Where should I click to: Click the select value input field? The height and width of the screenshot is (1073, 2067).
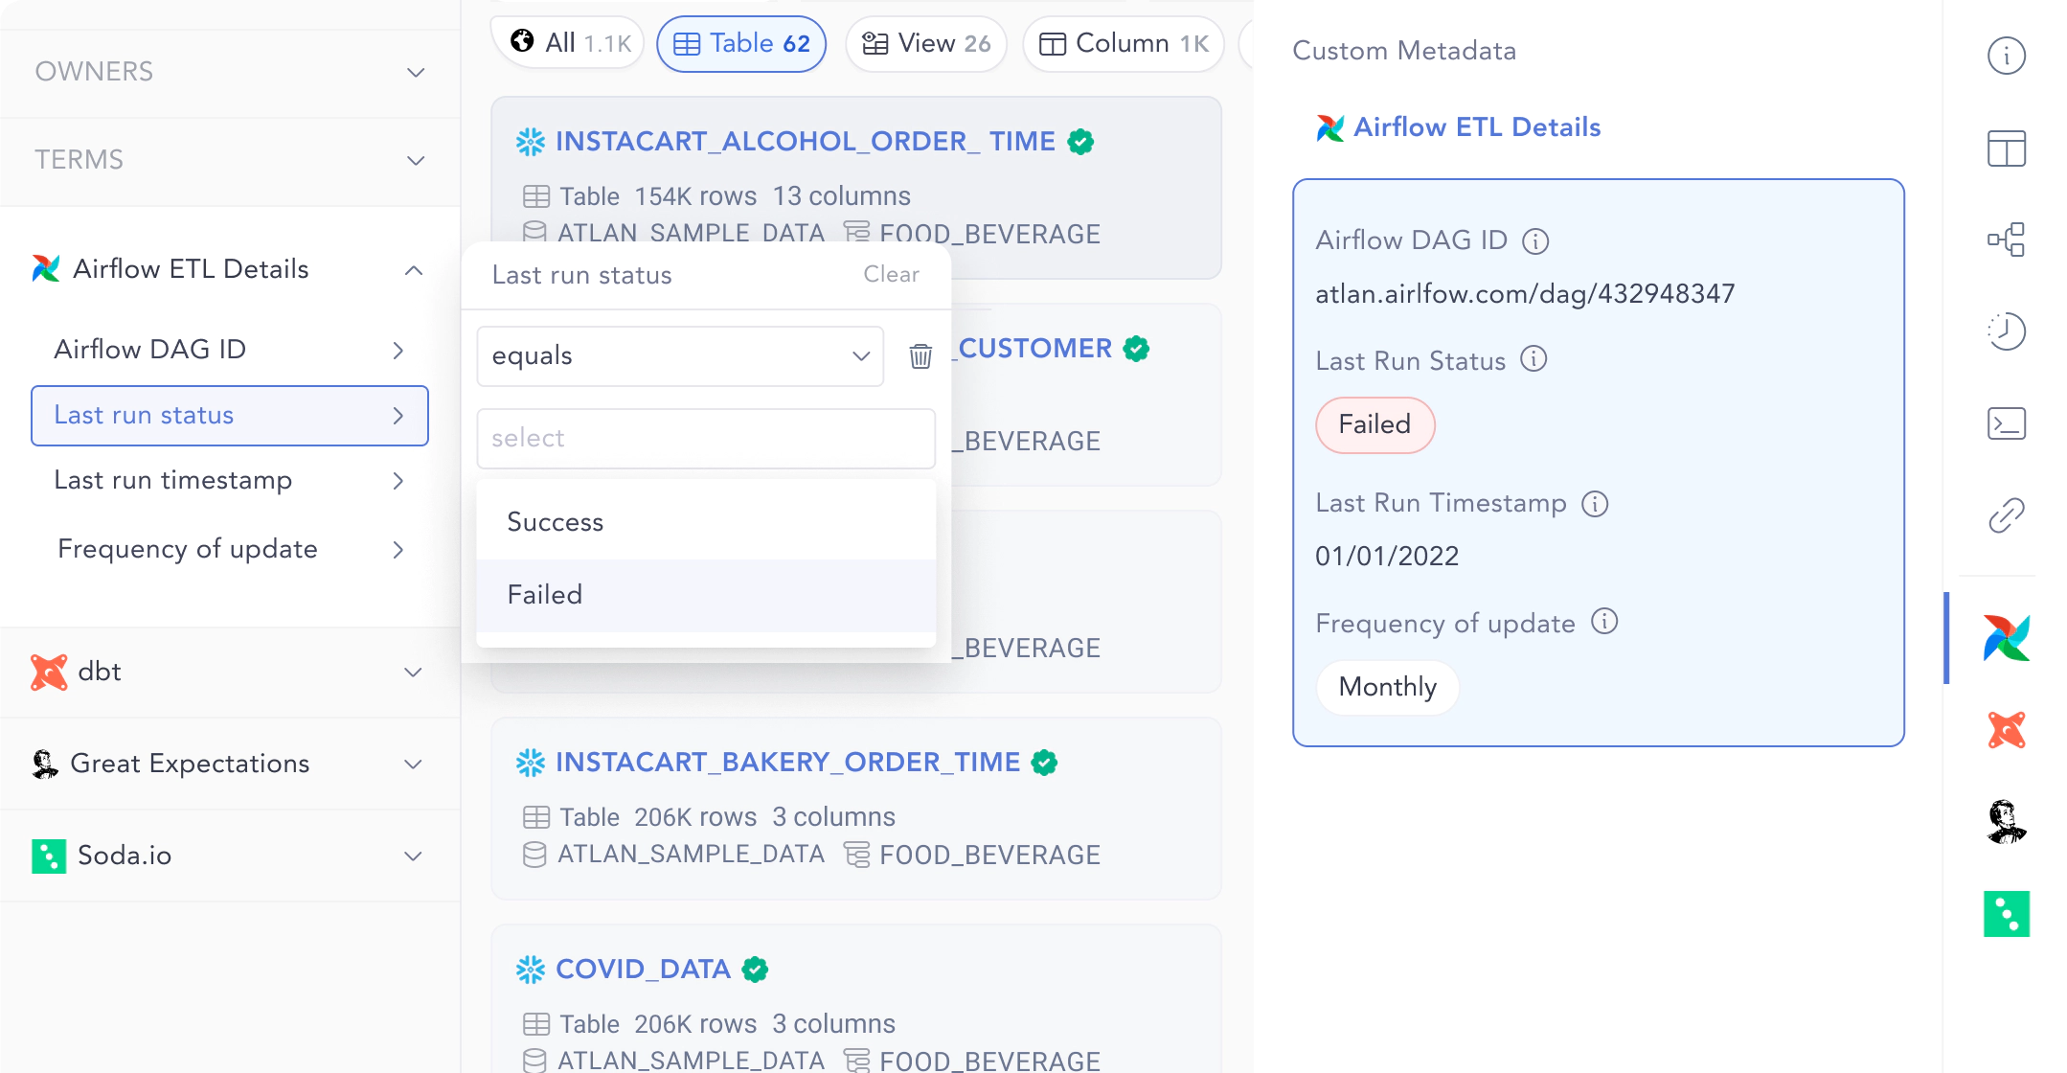706,439
